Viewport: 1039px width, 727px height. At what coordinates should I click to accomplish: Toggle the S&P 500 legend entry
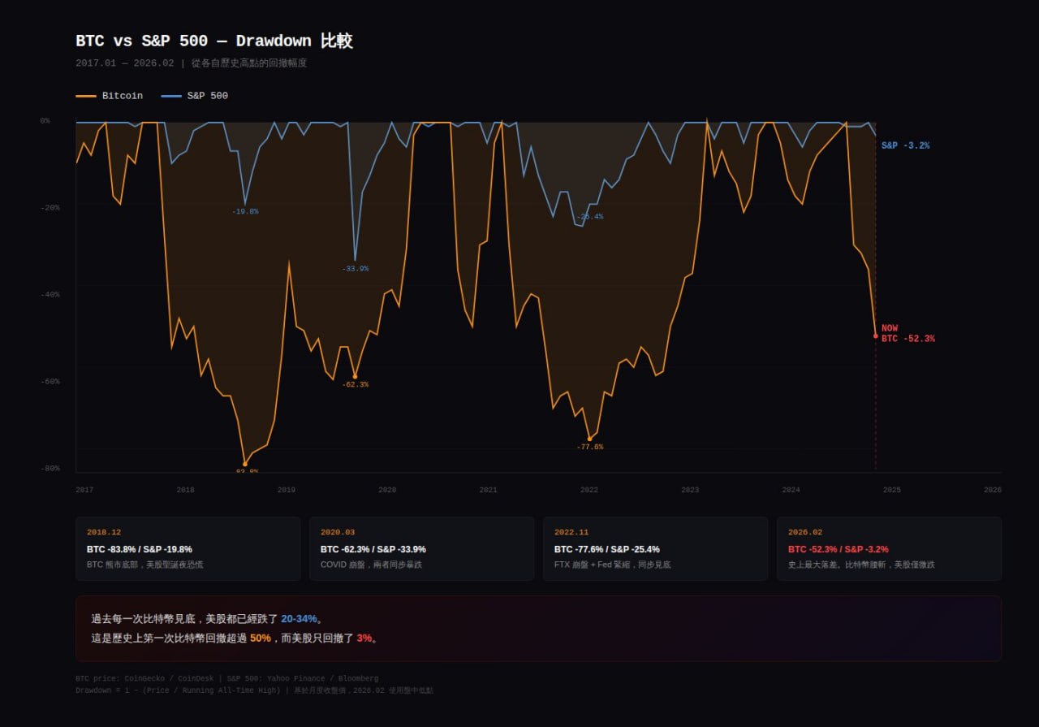tap(195, 96)
